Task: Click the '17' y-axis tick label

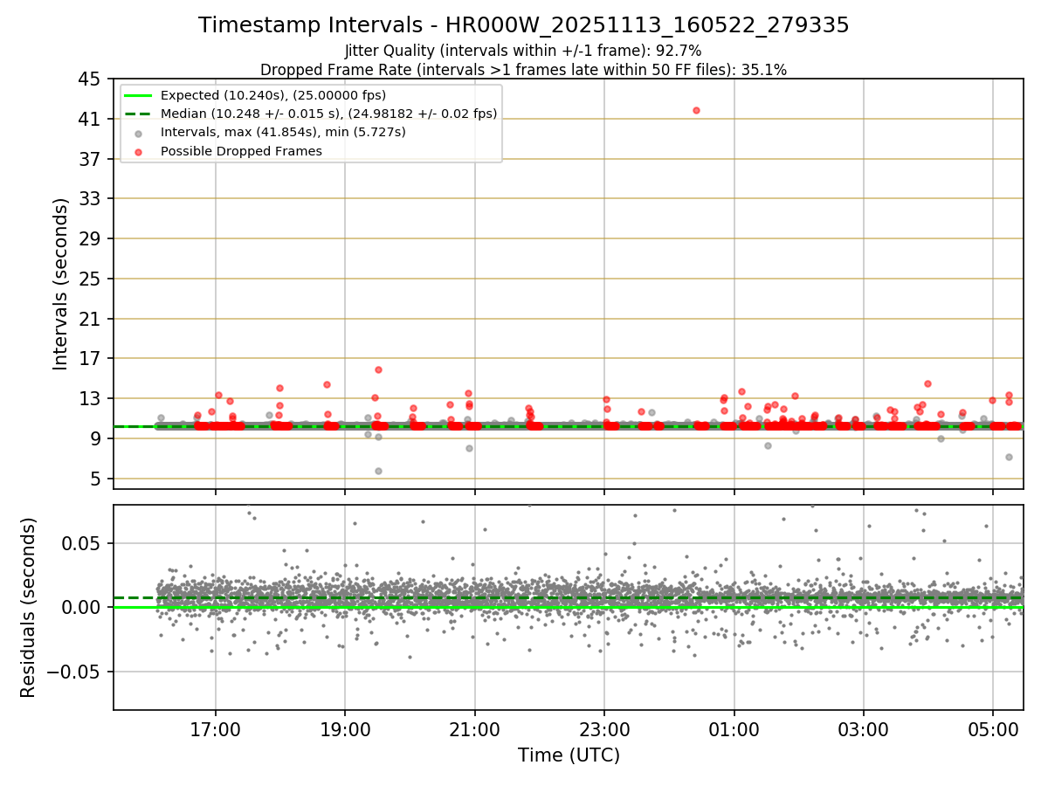Action: point(90,358)
